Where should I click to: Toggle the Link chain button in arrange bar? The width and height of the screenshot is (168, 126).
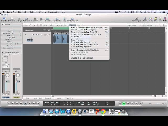(30, 25)
